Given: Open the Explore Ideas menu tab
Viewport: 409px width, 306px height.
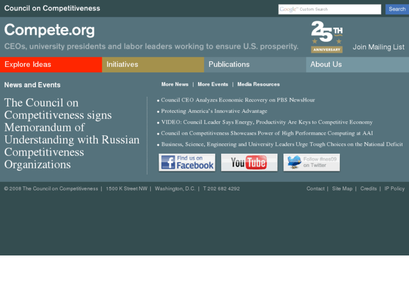Looking at the screenshot, I should [51, 65].
